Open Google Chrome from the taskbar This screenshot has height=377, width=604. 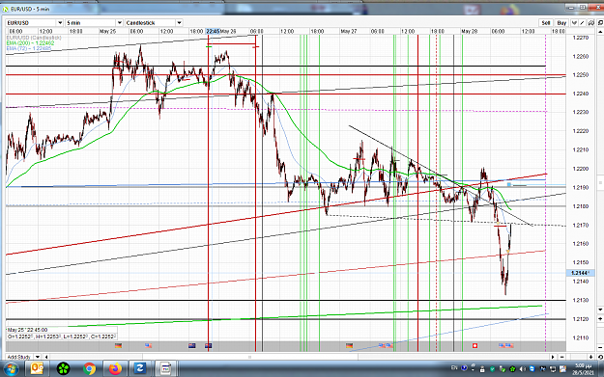point(89,369)
